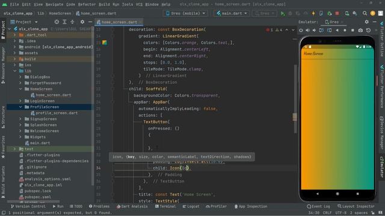The height and width of the screenshot is (216, 385).
Task: Expand the LoginScreen folder
Action: pyautogui.click(x=20, y=101)
